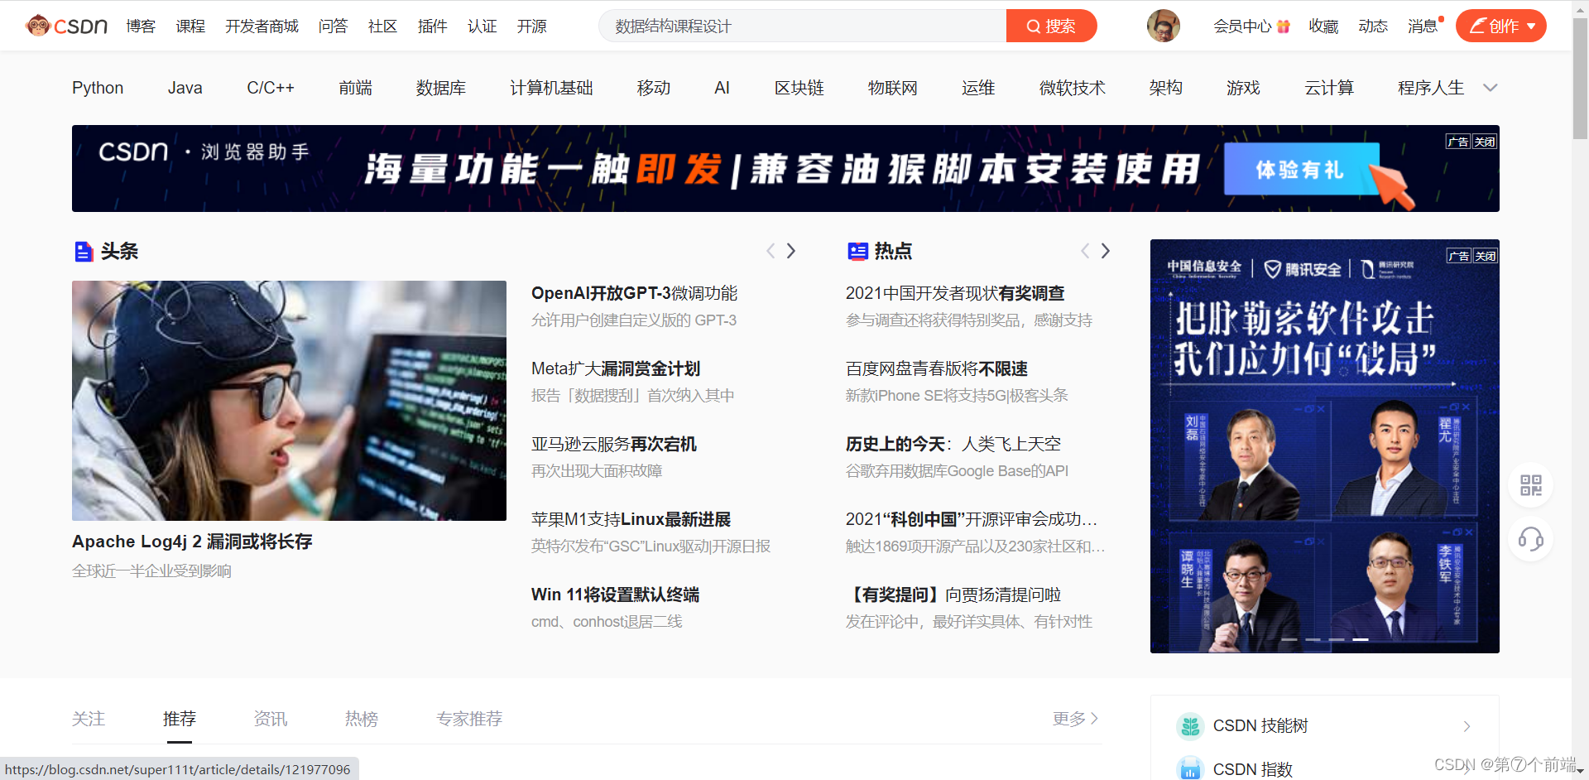Open article 亚马逊云服务再次宕机
Image resolution: width=1589 pixels, height=780 pixels.
(x=614, y=444)
